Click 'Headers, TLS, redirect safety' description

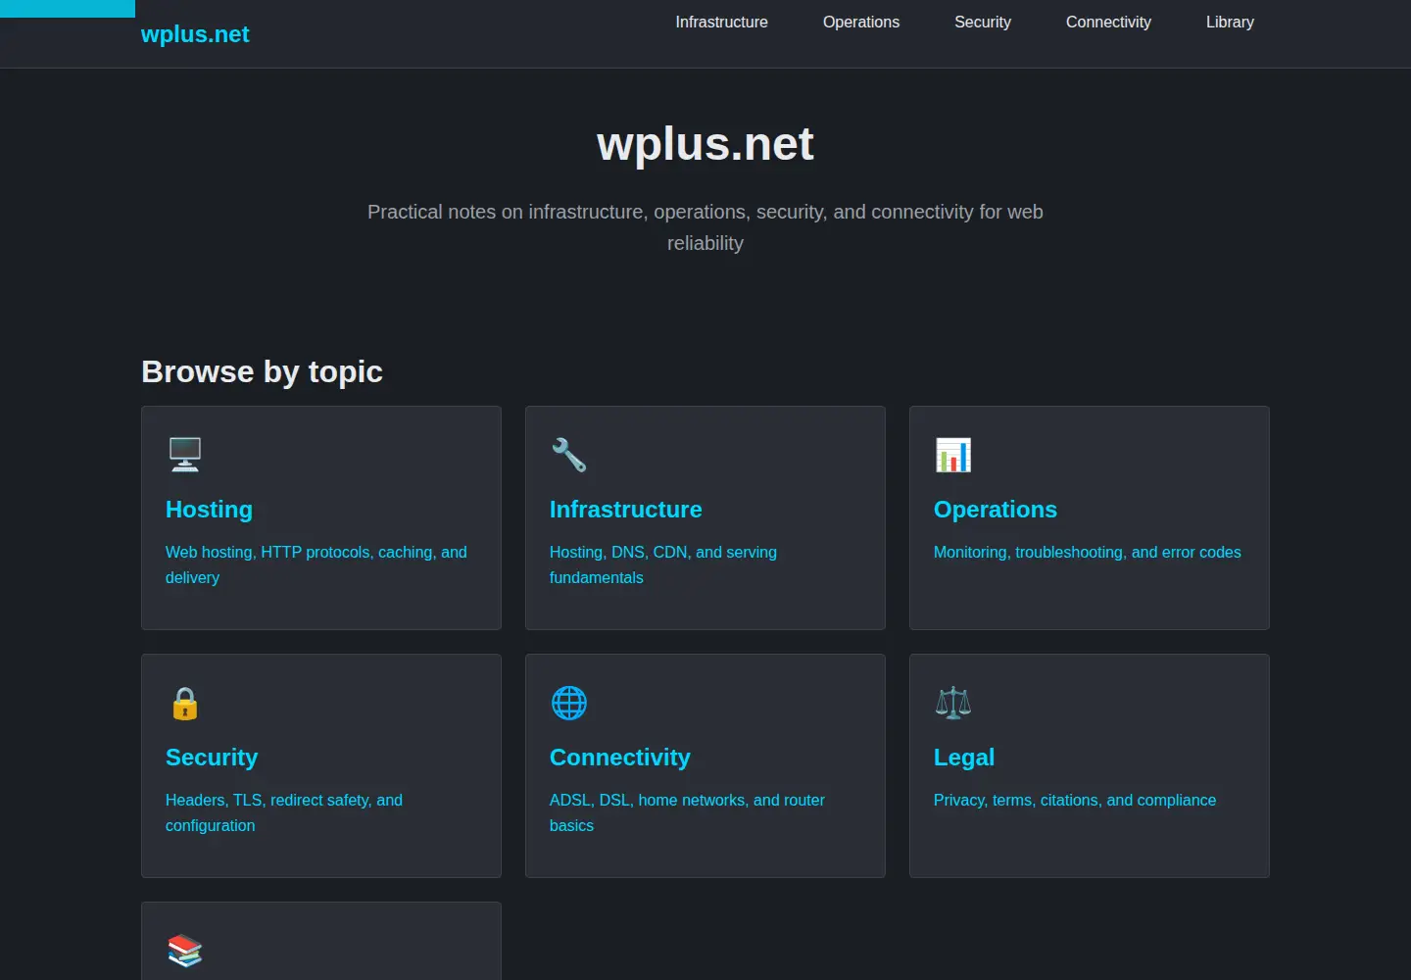coord(284,812)
